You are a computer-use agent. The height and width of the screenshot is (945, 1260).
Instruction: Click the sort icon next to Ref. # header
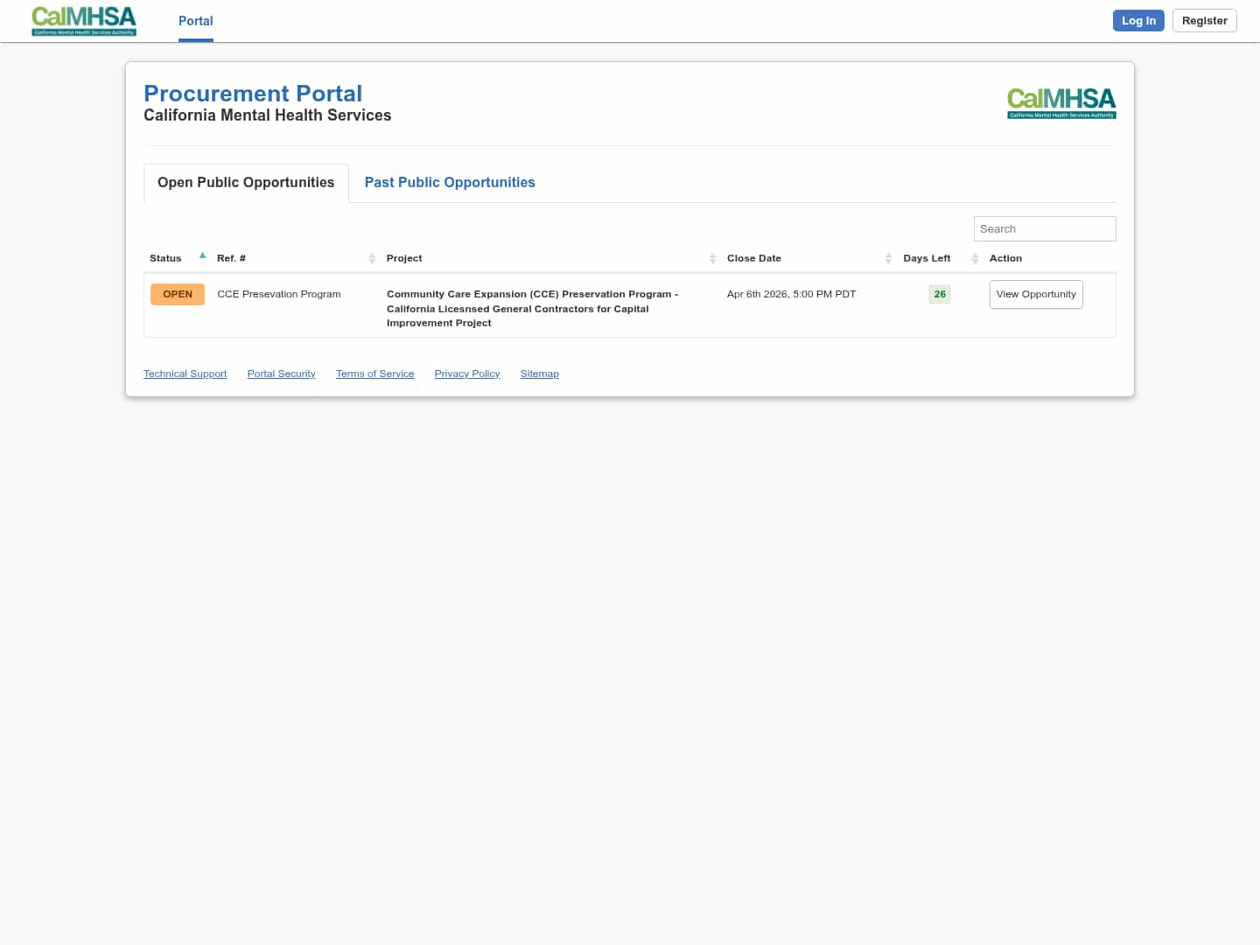point(372,258)
